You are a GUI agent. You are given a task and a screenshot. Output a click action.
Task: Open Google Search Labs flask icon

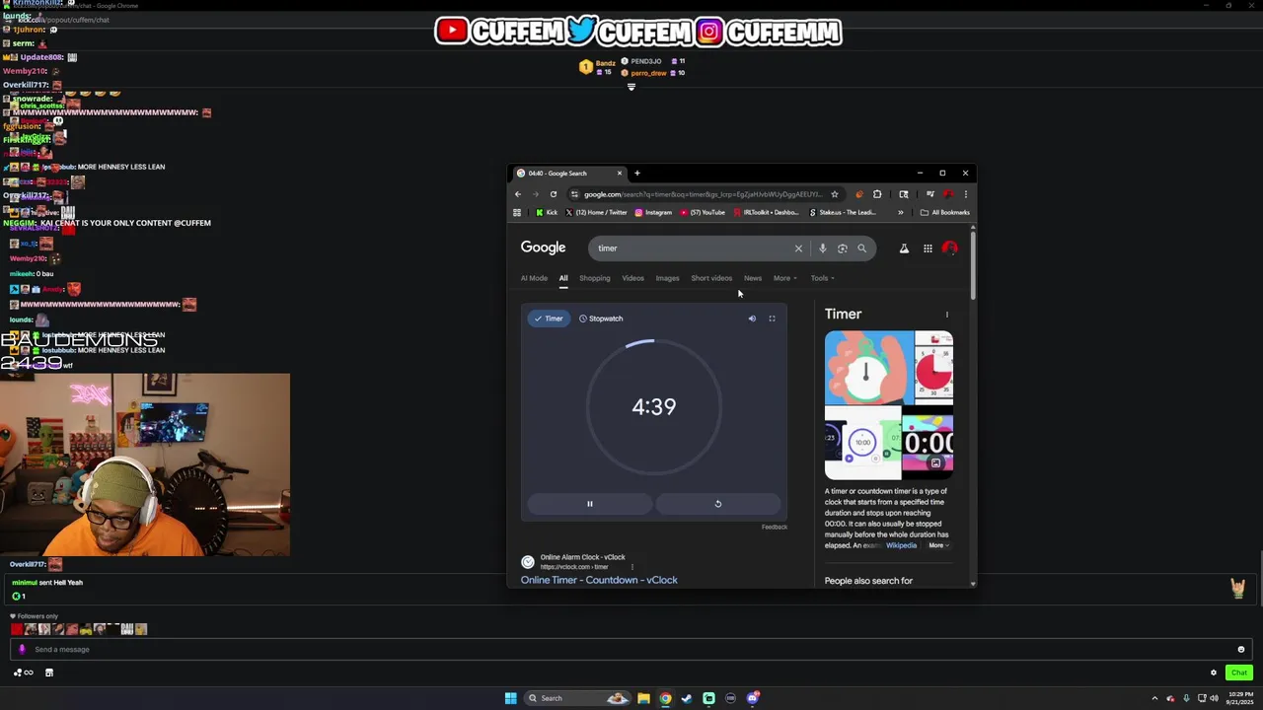point(904,248)
